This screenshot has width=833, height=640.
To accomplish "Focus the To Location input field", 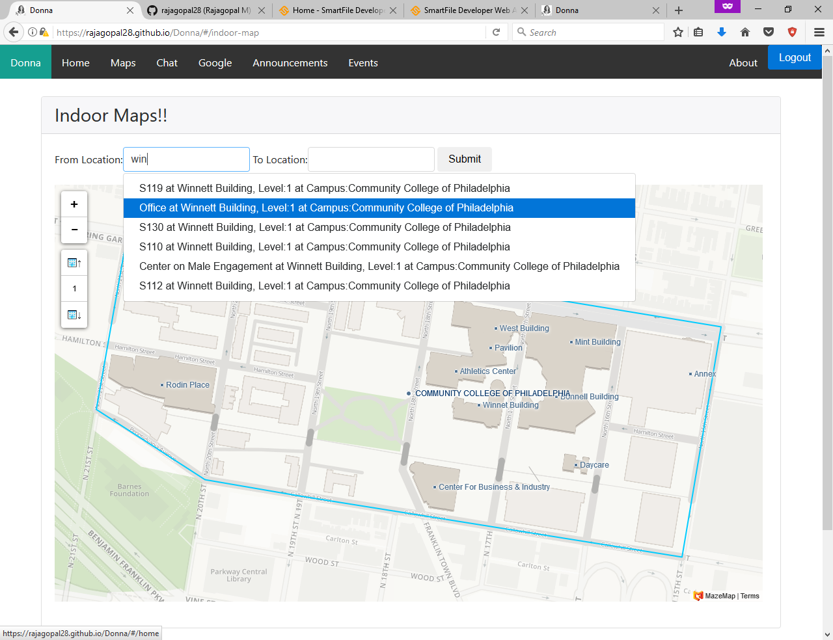I will tap(371, 159).
